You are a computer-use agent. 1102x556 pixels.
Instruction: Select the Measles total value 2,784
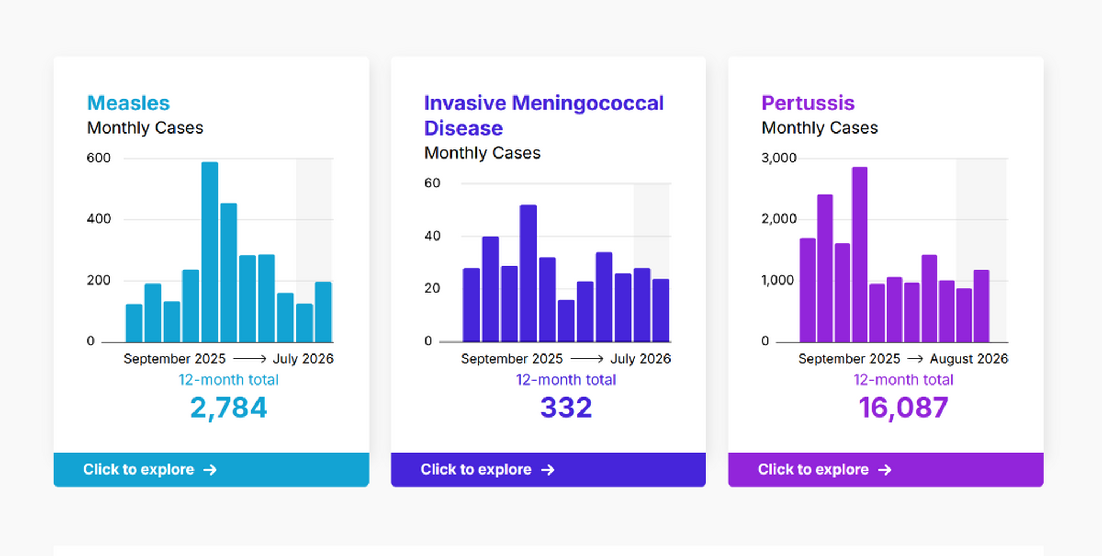tap(228, 408)
